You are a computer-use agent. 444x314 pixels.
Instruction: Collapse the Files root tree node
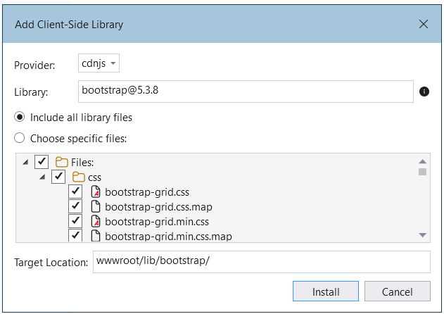point(26,162)
